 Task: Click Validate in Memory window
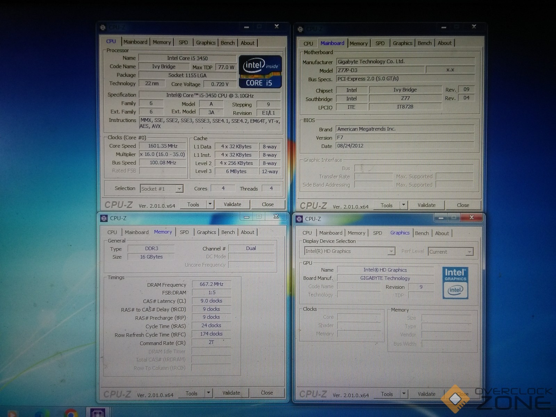pos(231,393)
